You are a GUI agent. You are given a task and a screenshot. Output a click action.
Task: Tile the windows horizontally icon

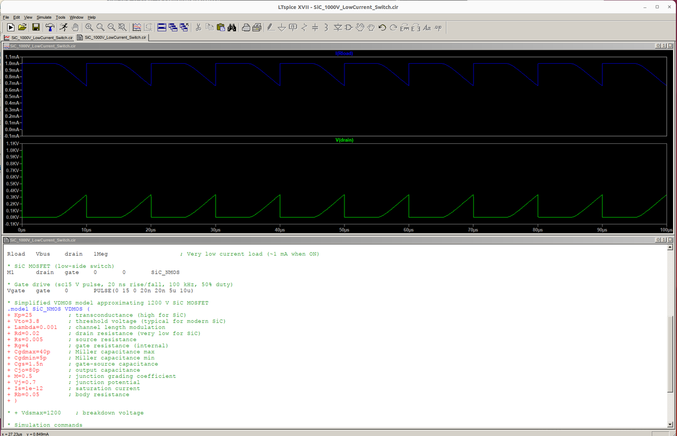point(162,28)
